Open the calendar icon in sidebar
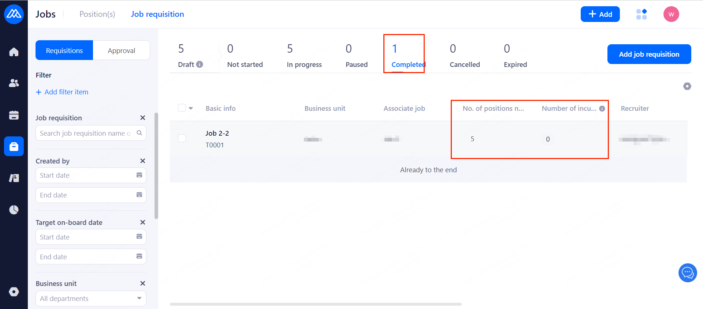Screen dimensions: 703x309 click(x=14, y=115)
